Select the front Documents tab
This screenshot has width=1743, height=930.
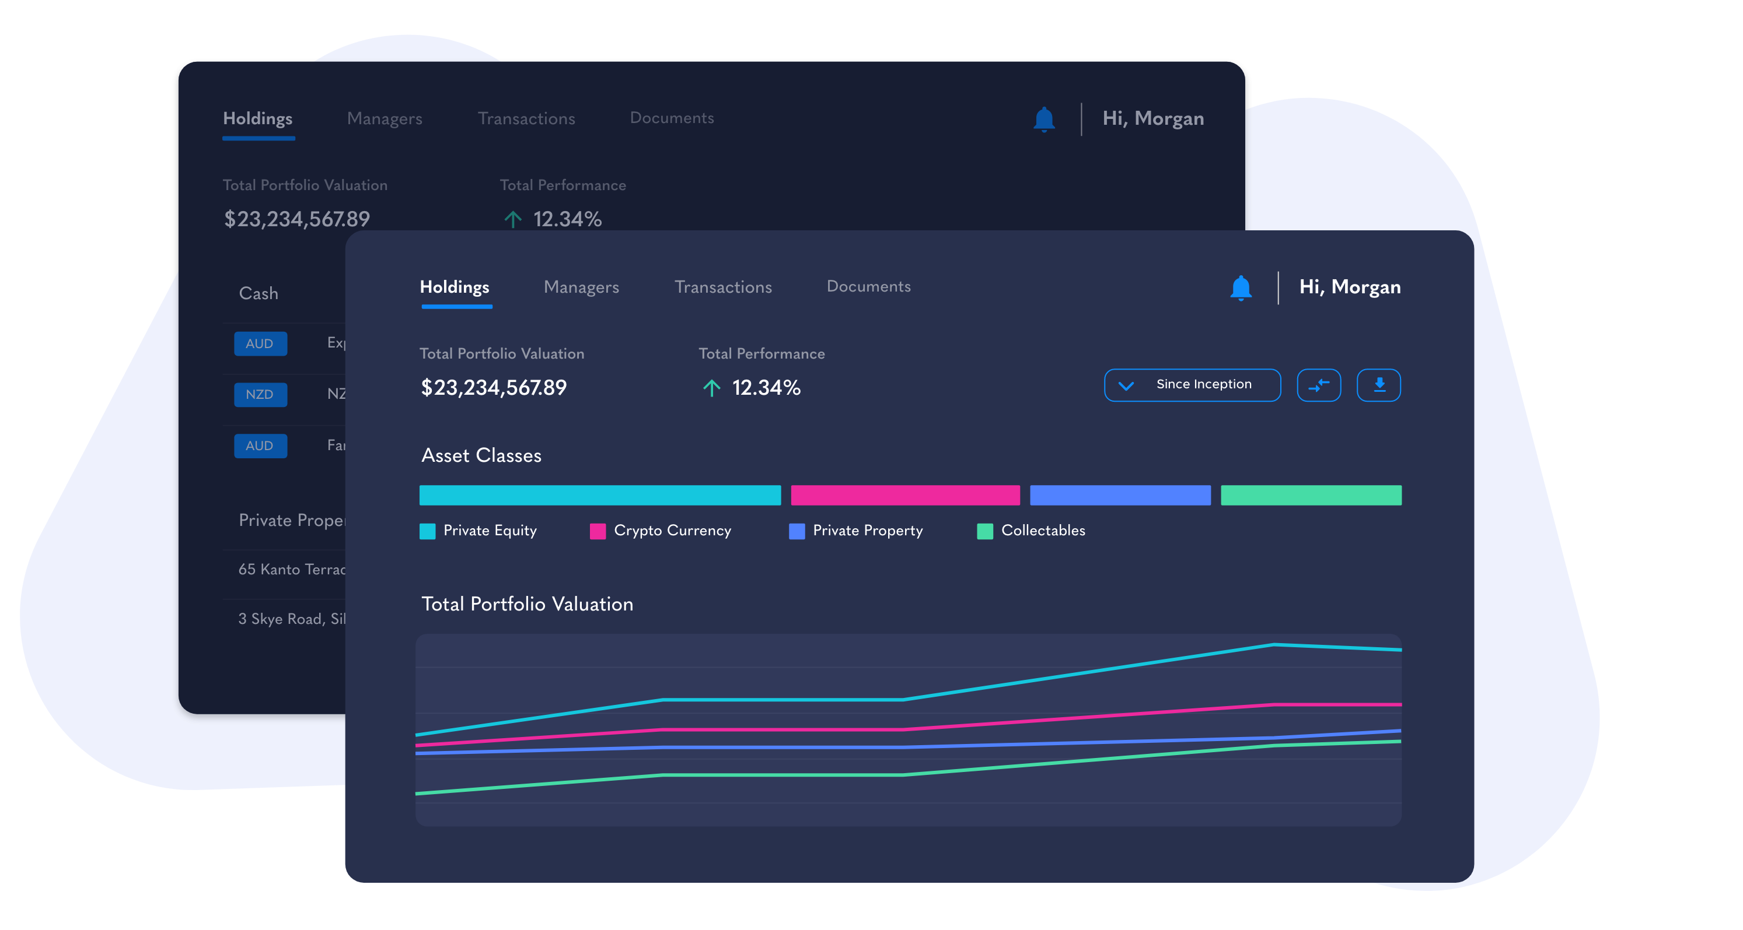pos(868,286)
